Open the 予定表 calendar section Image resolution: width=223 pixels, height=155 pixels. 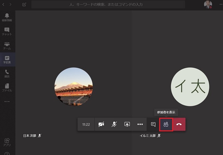click(7, 59)
